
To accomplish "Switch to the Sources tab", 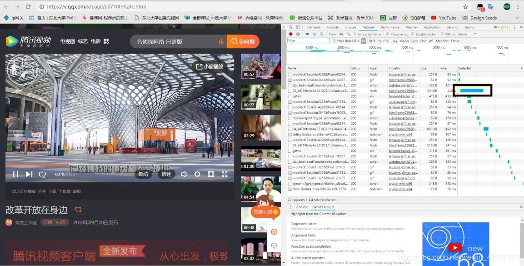I will pos(350,27).
